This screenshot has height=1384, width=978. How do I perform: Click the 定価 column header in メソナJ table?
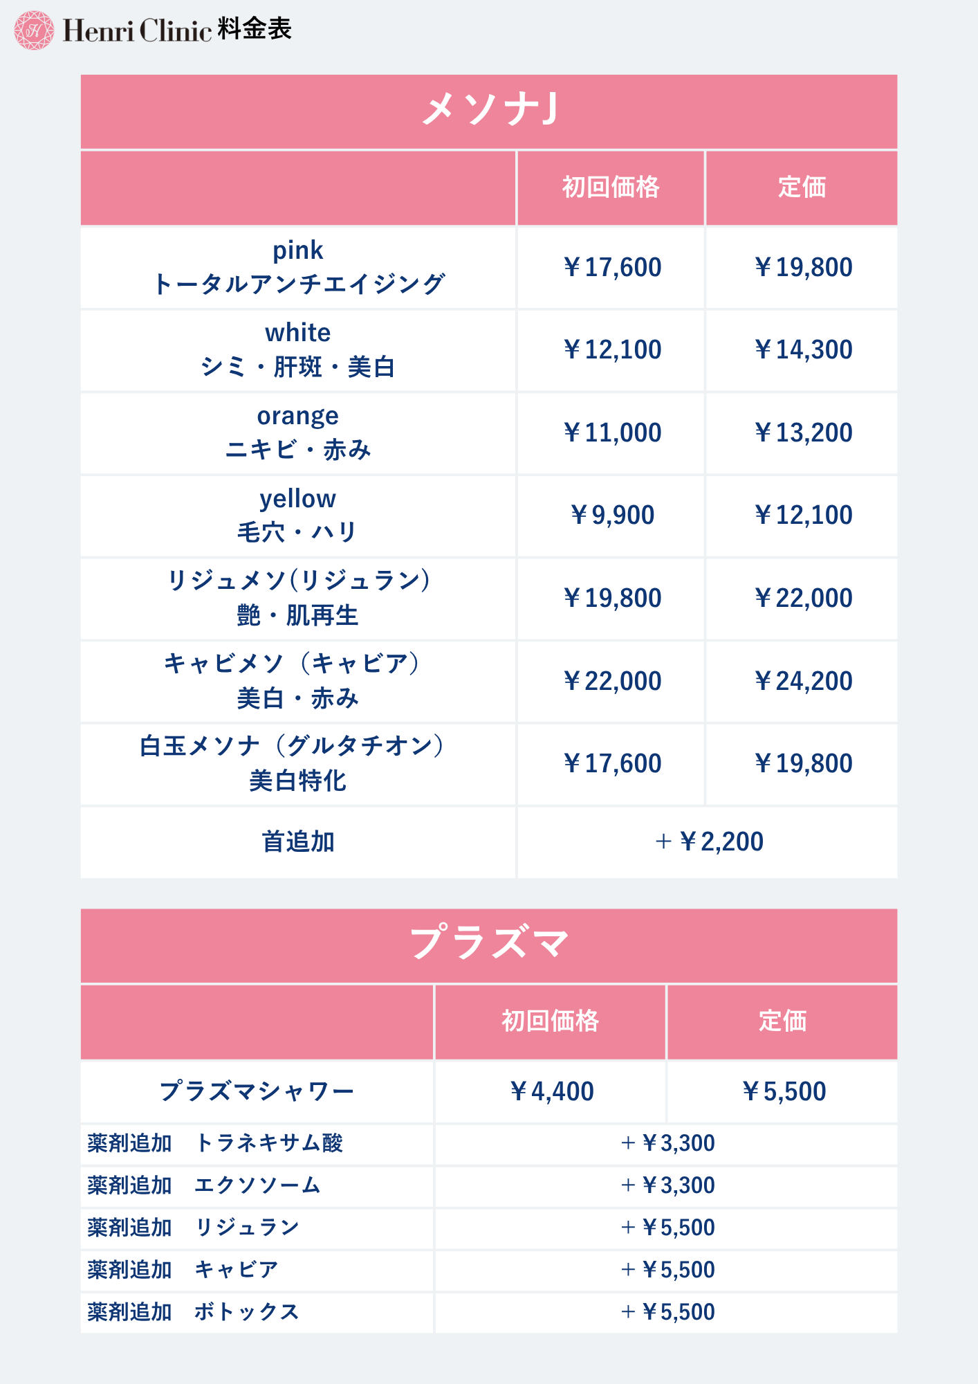[802, 188]
